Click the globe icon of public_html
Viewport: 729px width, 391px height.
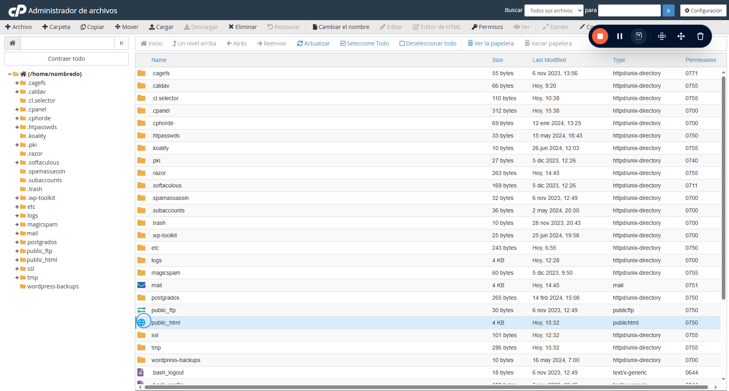[141, 323]
